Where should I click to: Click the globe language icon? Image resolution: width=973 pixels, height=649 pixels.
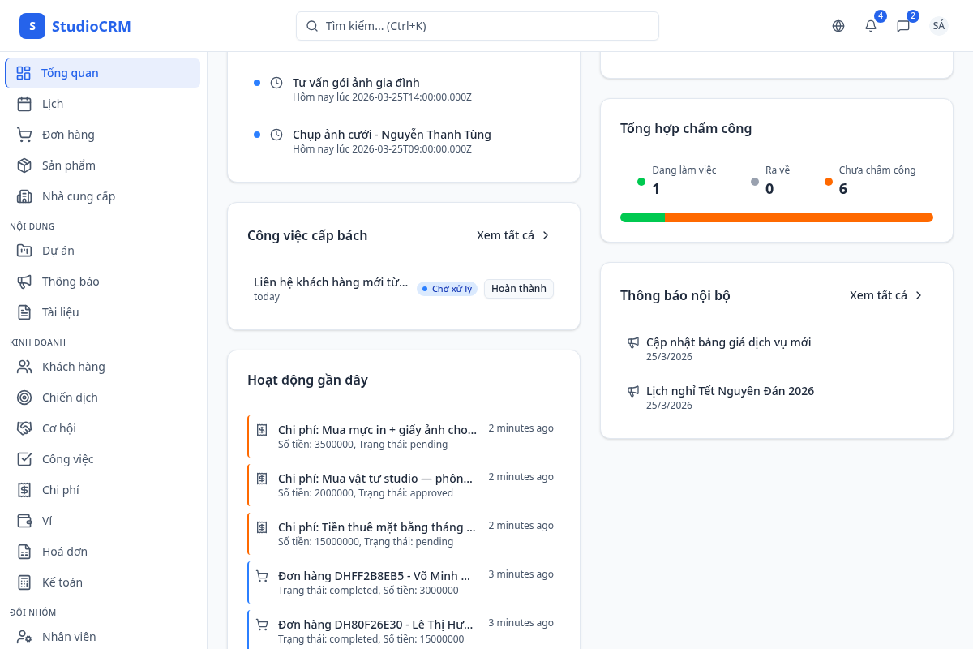[838, 26]
